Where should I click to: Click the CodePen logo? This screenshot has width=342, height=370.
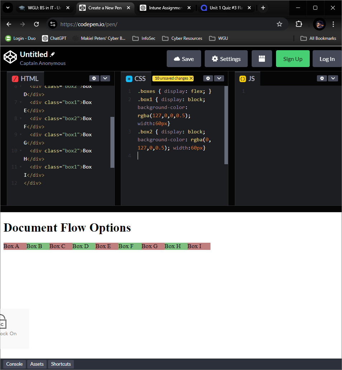point(10,57)
